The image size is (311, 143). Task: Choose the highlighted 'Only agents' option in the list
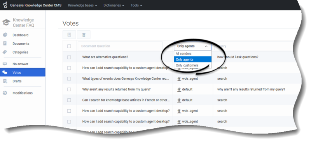pos(193,59)
